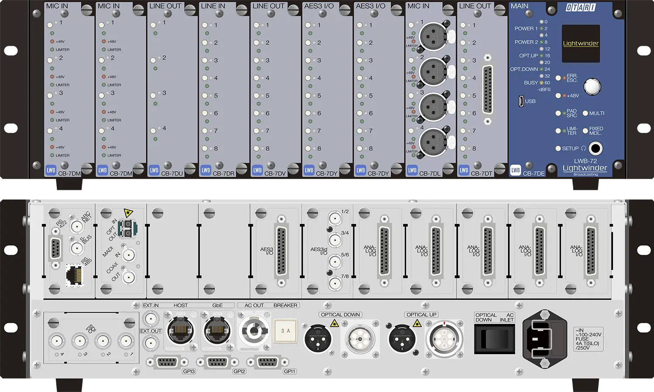Click the AES3id 7/8 BNC connector
The image size is (654, 392).
[335, 284]
